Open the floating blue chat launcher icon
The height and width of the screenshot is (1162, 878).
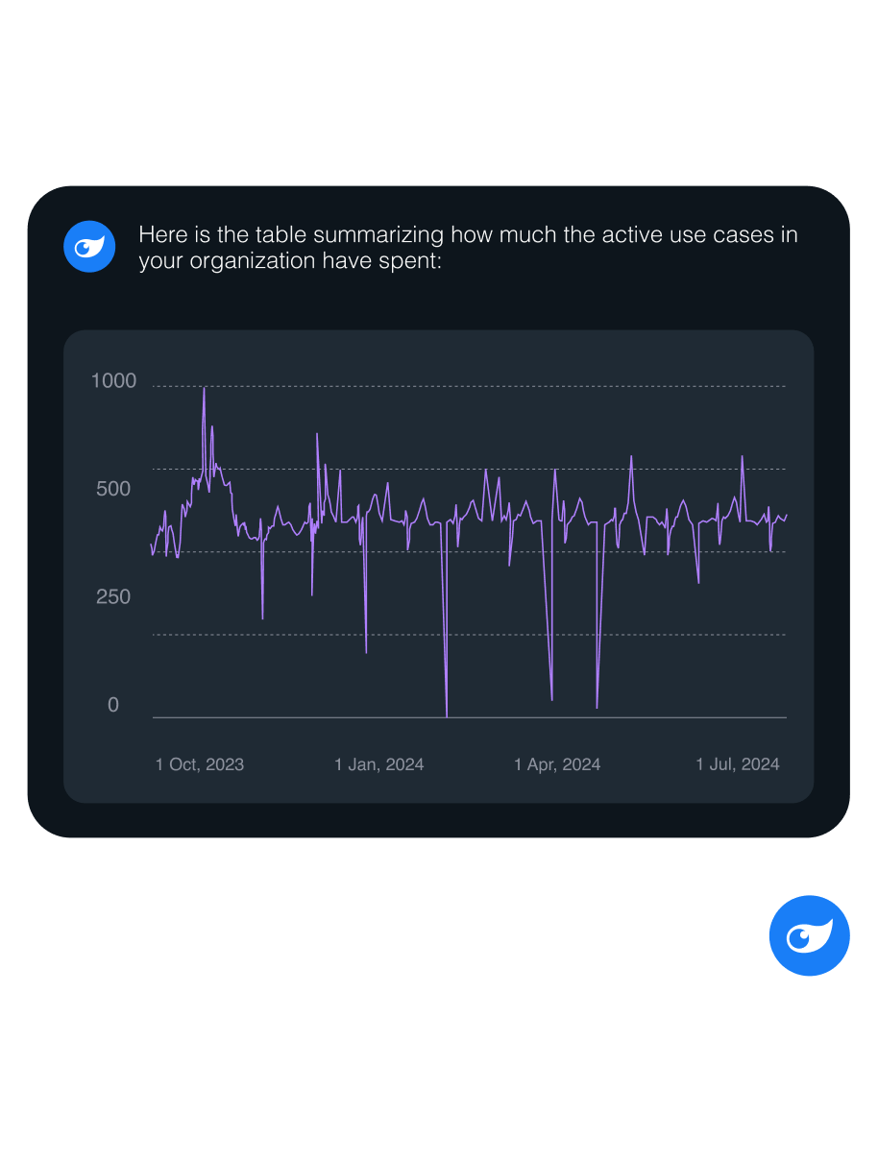[809, 935]
